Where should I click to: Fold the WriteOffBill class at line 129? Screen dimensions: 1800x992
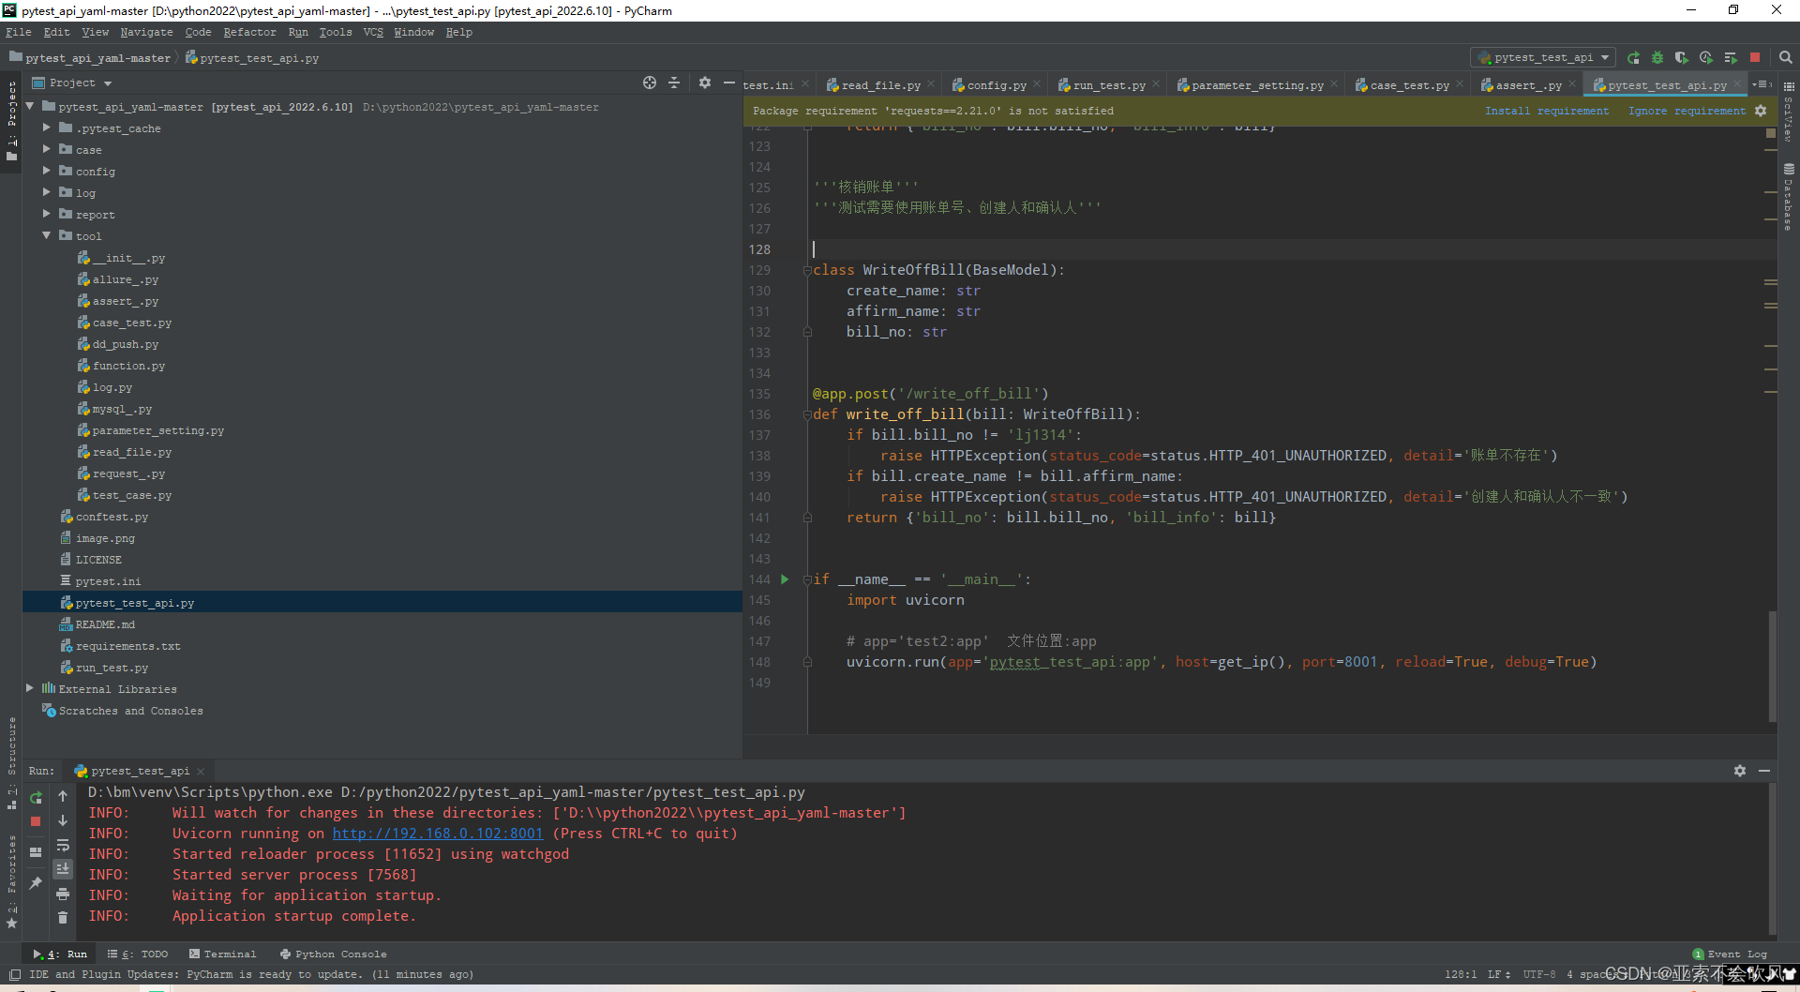click(x=806, y=270)
